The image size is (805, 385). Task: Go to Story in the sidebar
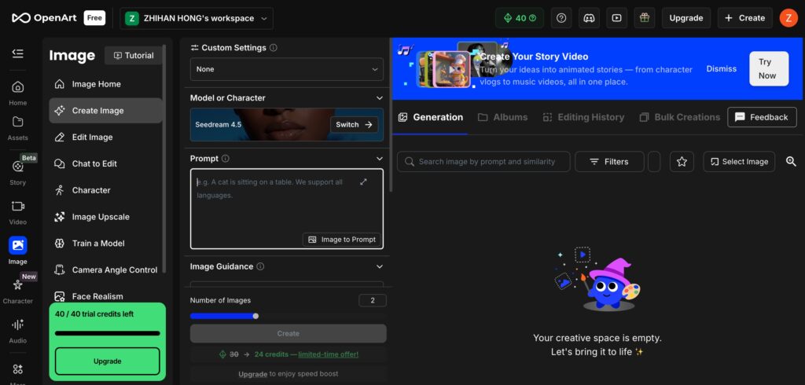pyautogui.click(x=17, y=173)
